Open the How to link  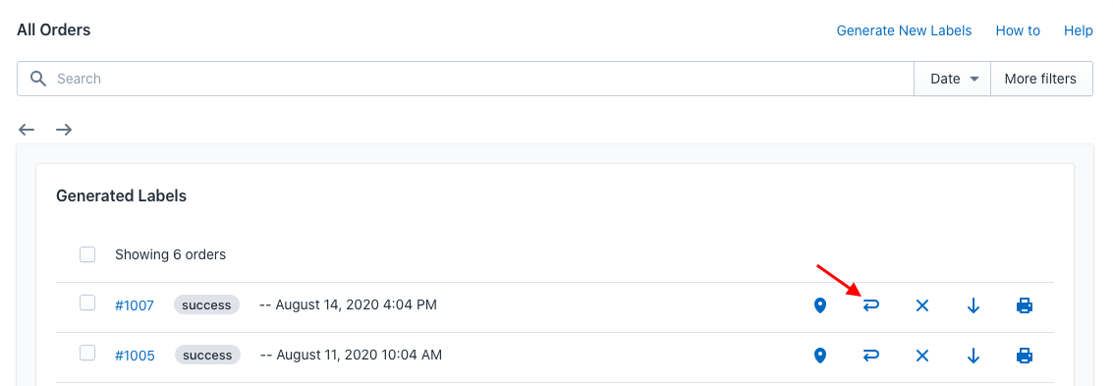(x=1018, y=30)
